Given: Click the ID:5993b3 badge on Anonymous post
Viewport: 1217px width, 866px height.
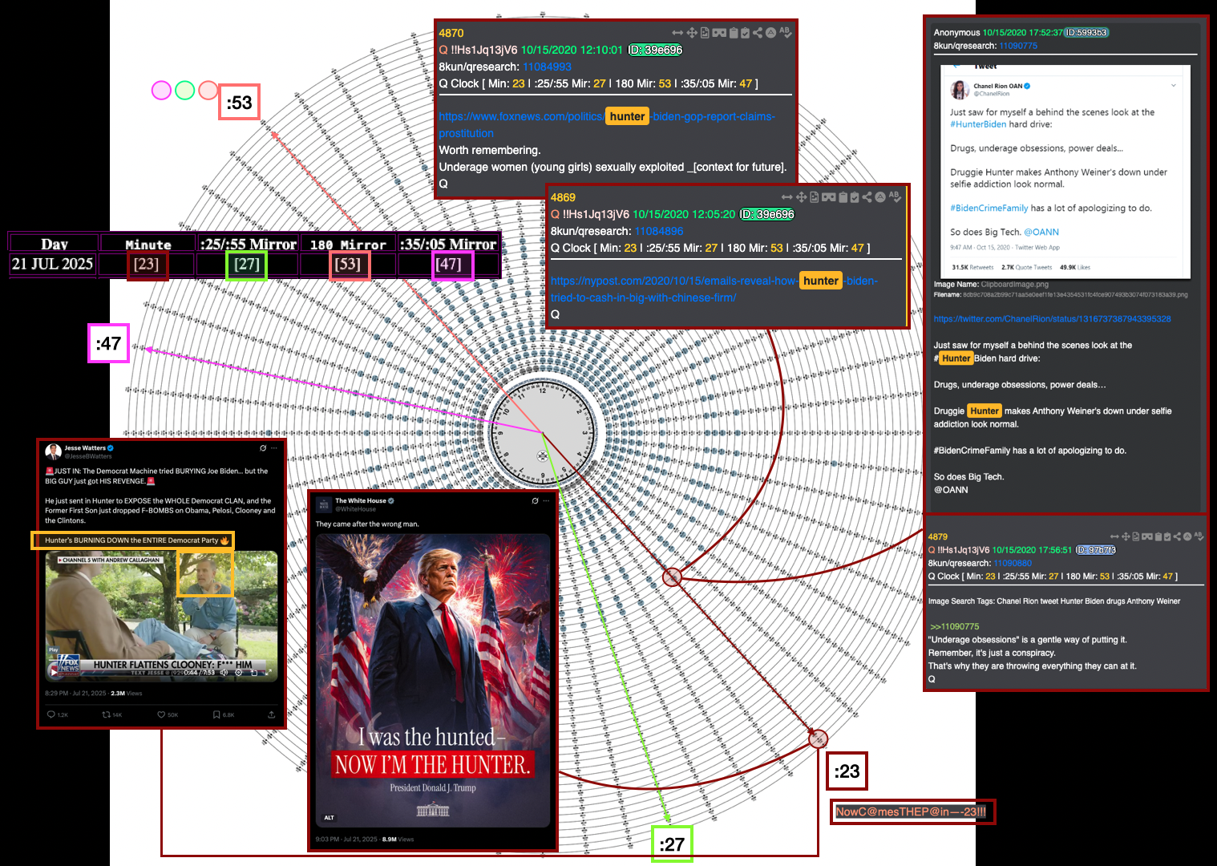Looking at the screenshot, I should (x=1086, y=33).
